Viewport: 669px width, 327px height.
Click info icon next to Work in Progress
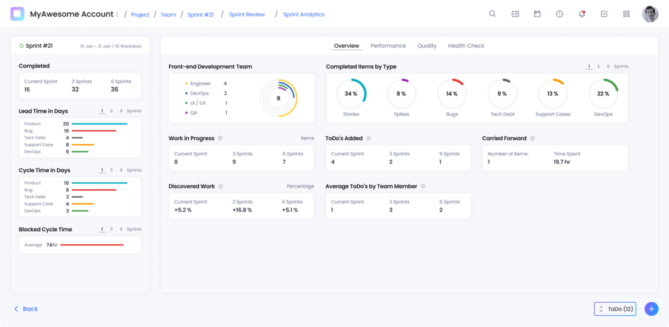220,138
